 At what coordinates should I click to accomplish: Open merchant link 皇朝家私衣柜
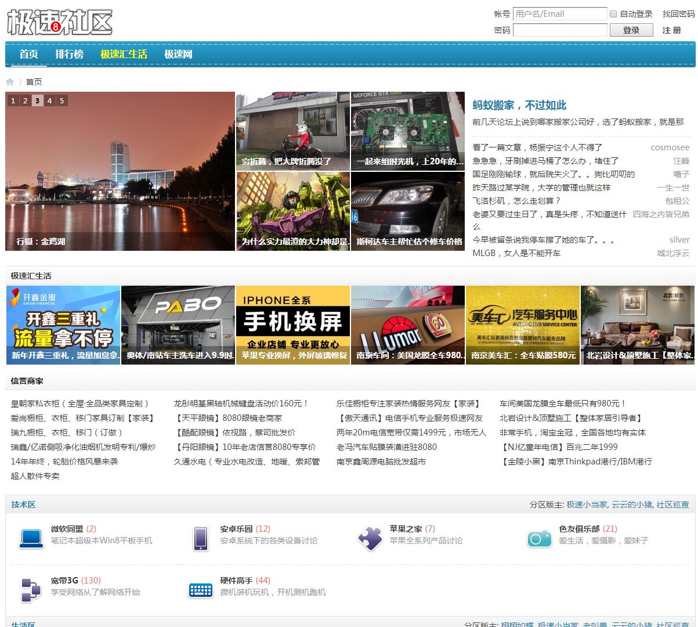80,403
